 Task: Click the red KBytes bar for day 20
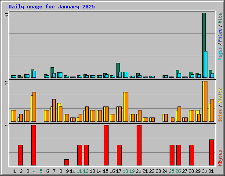tap(139, 145)
